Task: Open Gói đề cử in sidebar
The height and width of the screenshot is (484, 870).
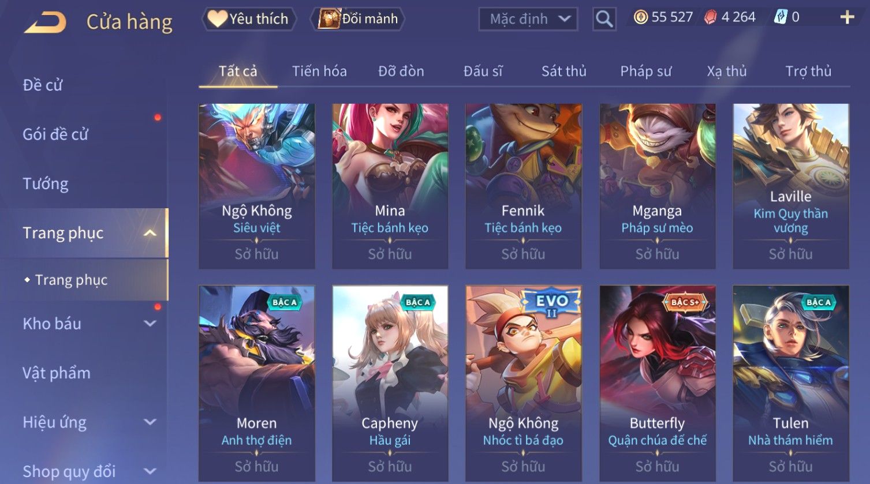Action: 55,134
